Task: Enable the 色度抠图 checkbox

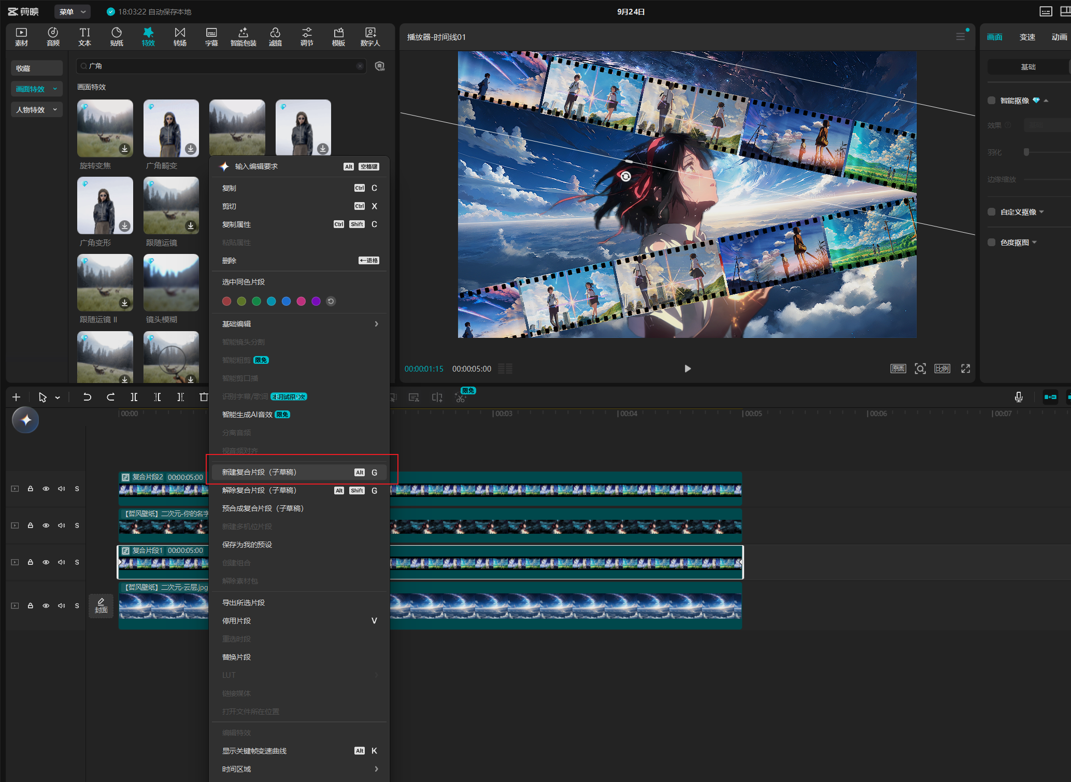Action: pyautogui.click(x=991, y=243)
